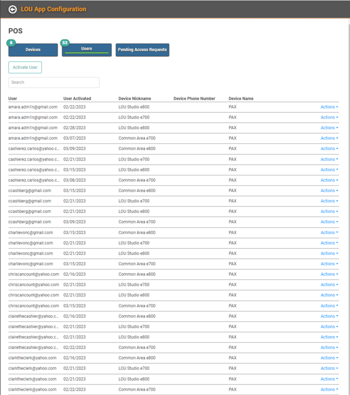Click the Device Name column header
The height and width of the screenshot is (395, 350).
coord(241,98)
